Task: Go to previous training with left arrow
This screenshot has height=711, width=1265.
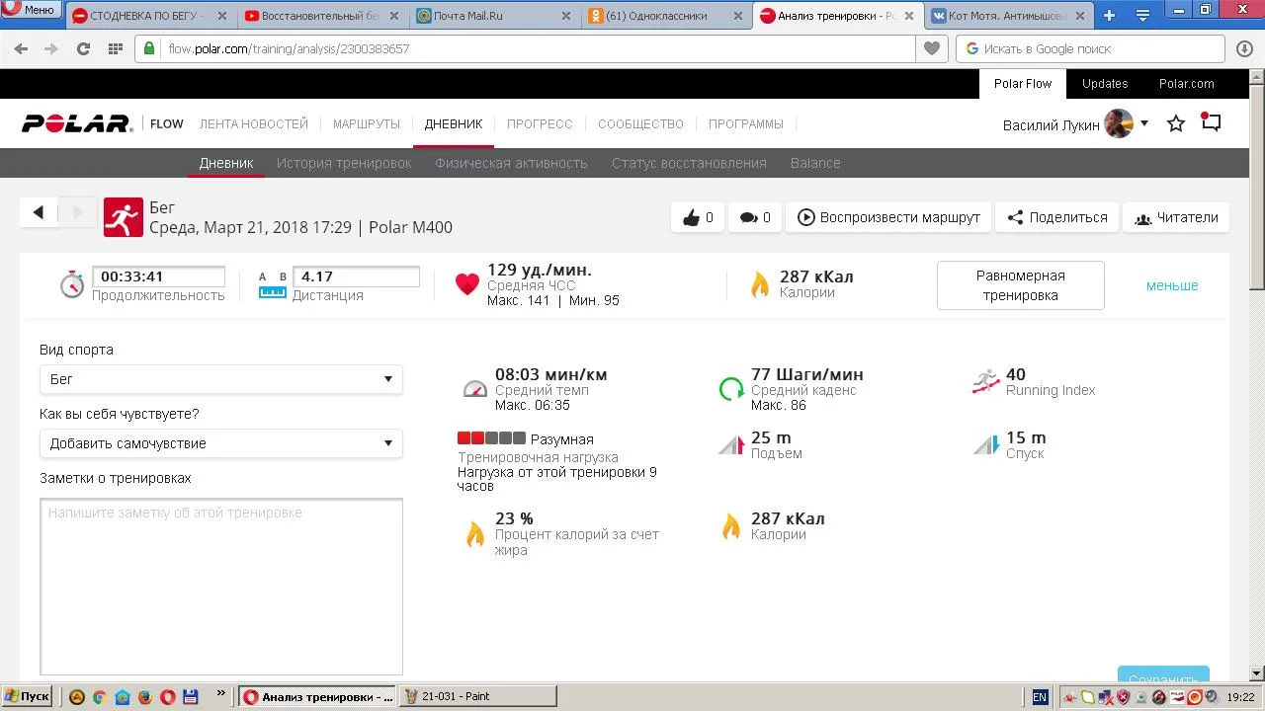Action: (x=39, y=211)
